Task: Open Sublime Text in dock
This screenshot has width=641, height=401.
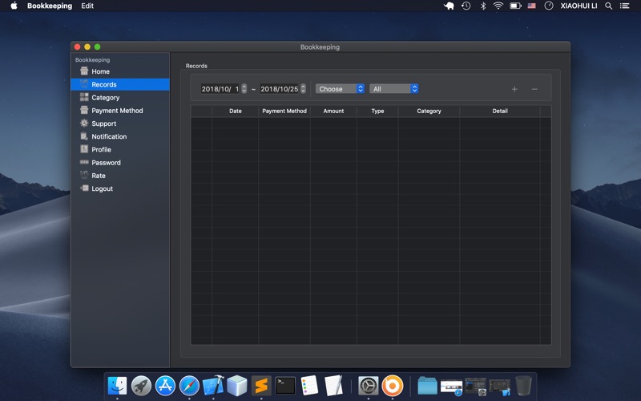Action: point(261,386)
